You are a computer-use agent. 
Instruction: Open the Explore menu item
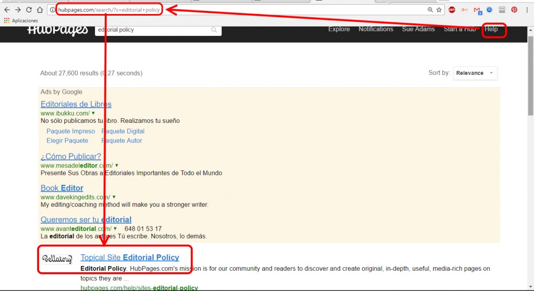(x=339, y=29)
